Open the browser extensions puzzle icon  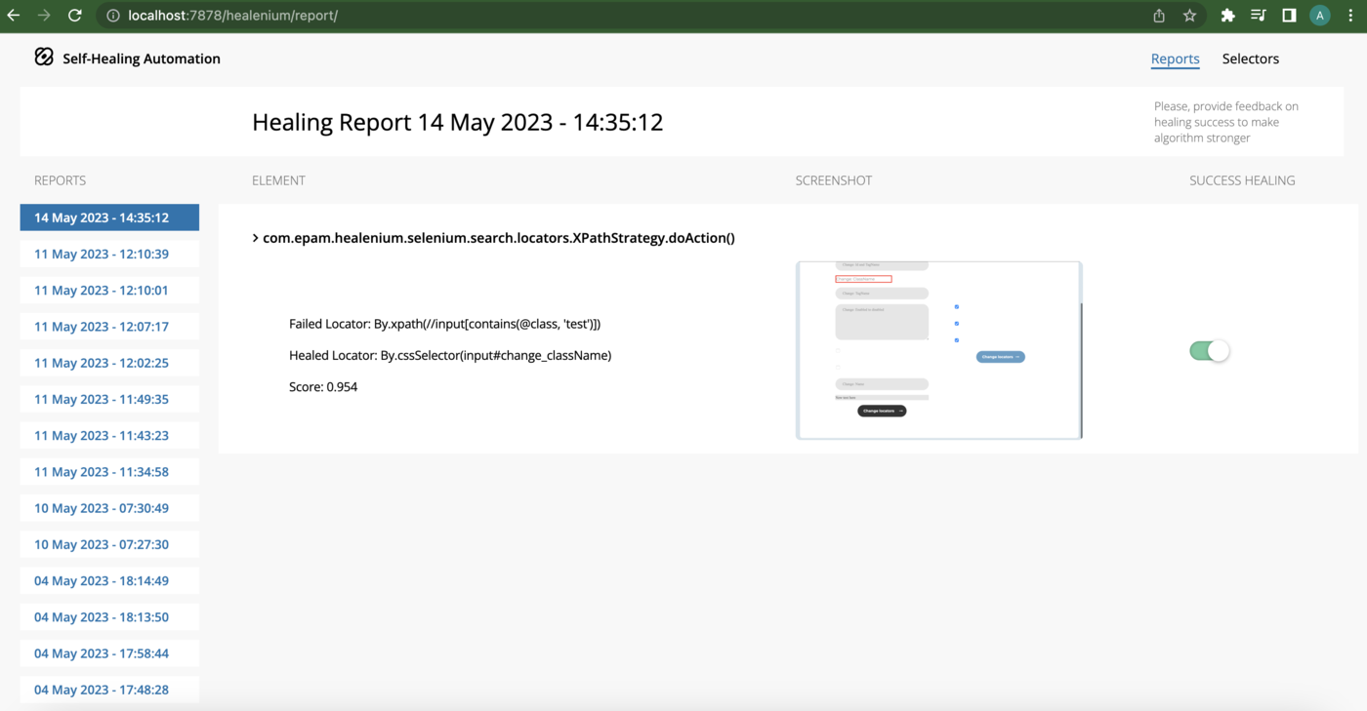pos(1227,15)
